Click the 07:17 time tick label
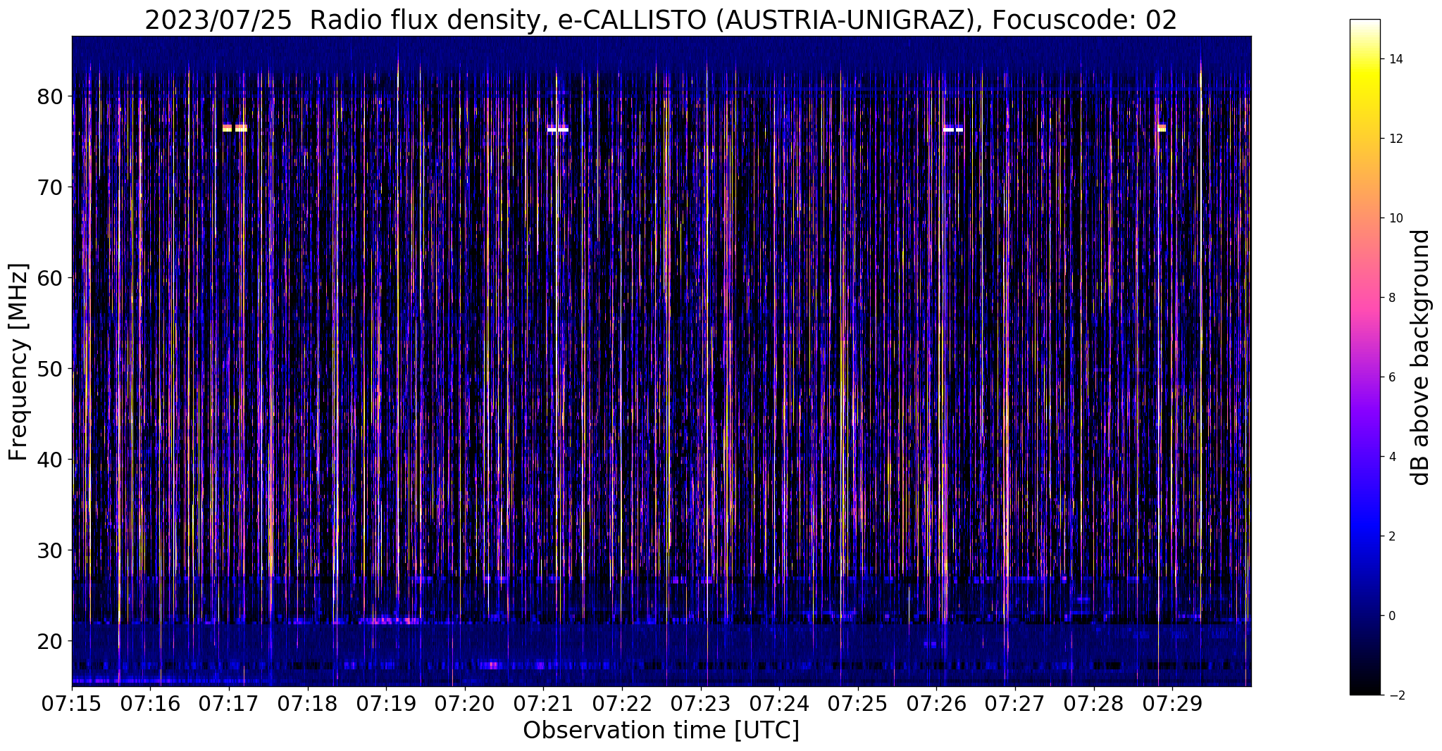Image resolution: width=1442 pixels, height=751 pixels. 229,704
